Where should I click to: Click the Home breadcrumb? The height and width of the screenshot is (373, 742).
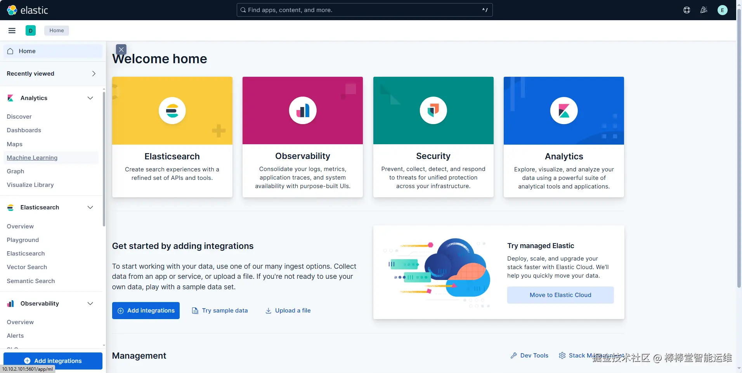tap(57, 31)
